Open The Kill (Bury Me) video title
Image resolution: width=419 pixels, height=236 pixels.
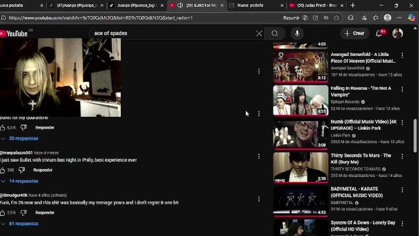[361, 159]
